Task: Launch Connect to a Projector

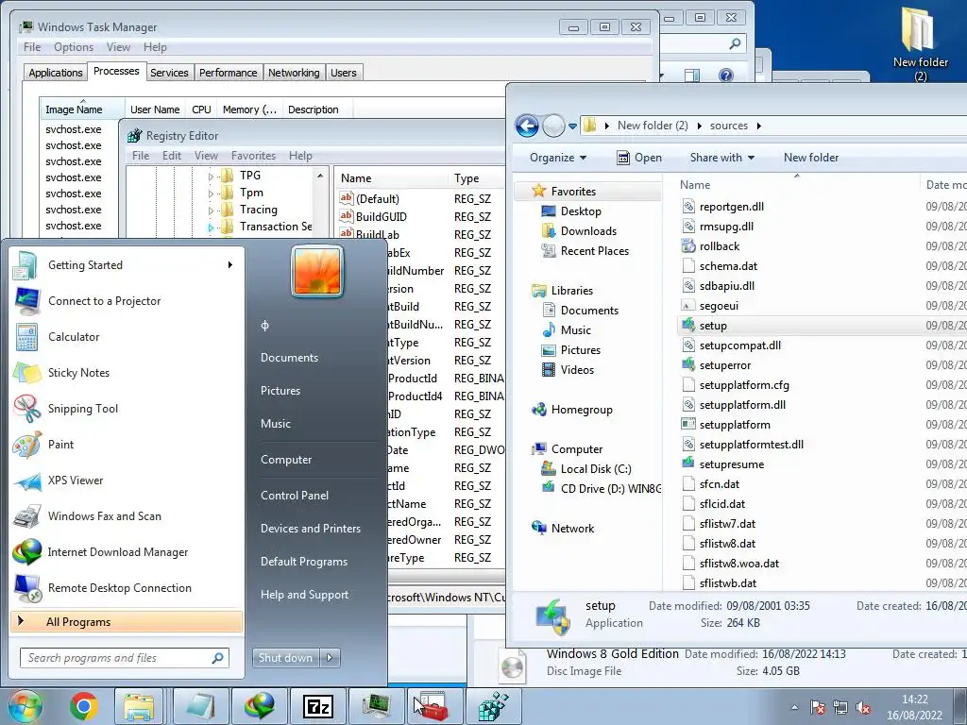Action: tap(127, 301)
